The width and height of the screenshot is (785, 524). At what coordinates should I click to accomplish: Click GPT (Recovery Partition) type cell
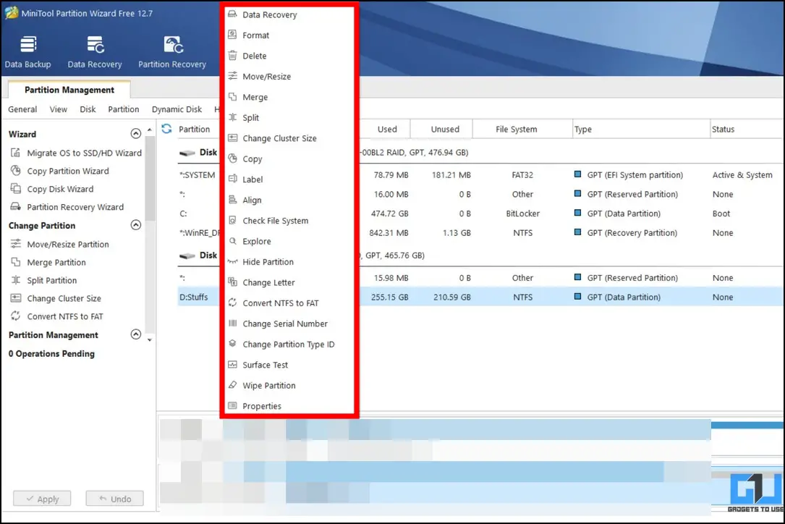pyautogui.click(x=632, y=232)
